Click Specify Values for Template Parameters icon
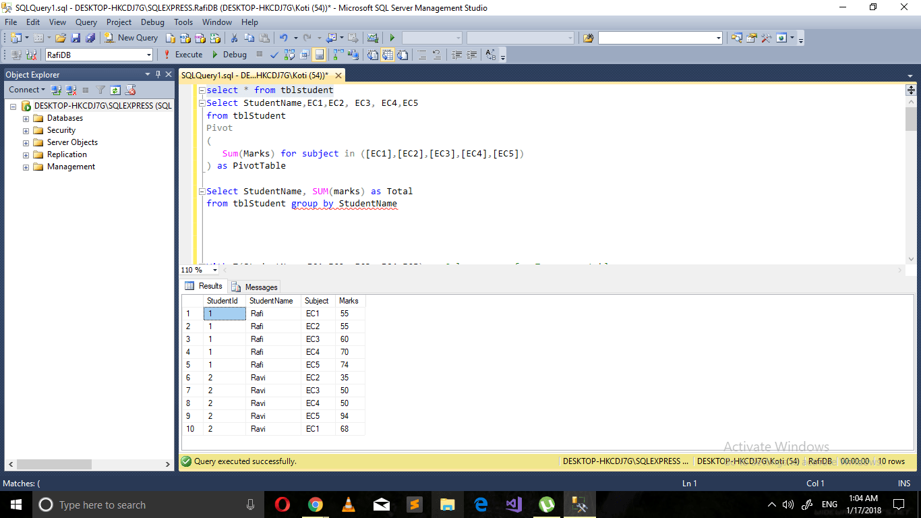 [x=490, y=55]
